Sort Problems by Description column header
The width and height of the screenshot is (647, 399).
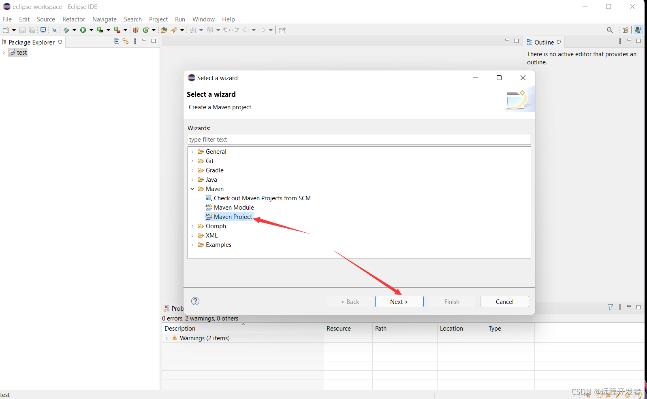pos(243,328)
